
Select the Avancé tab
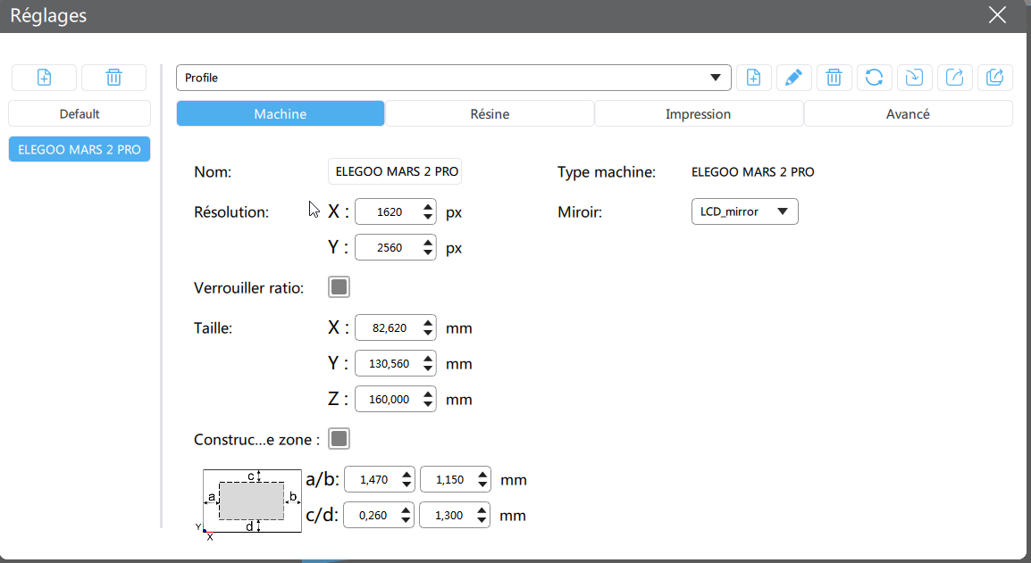pyautogui.click(x=908, y=113)
